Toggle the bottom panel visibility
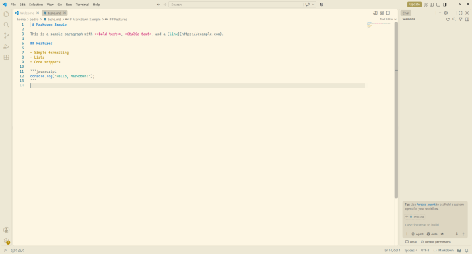 pyautogui.click(x=438, y=5)
